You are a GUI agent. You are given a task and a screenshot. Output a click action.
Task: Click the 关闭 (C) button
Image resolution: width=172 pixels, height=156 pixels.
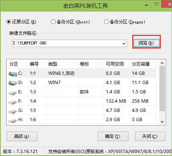150,136
